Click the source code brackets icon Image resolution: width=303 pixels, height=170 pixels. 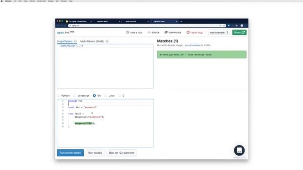coord(149,33)
